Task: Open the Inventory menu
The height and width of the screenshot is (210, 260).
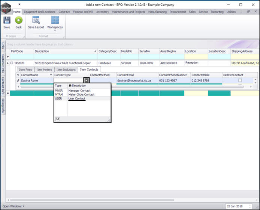Action: [103, 12]
